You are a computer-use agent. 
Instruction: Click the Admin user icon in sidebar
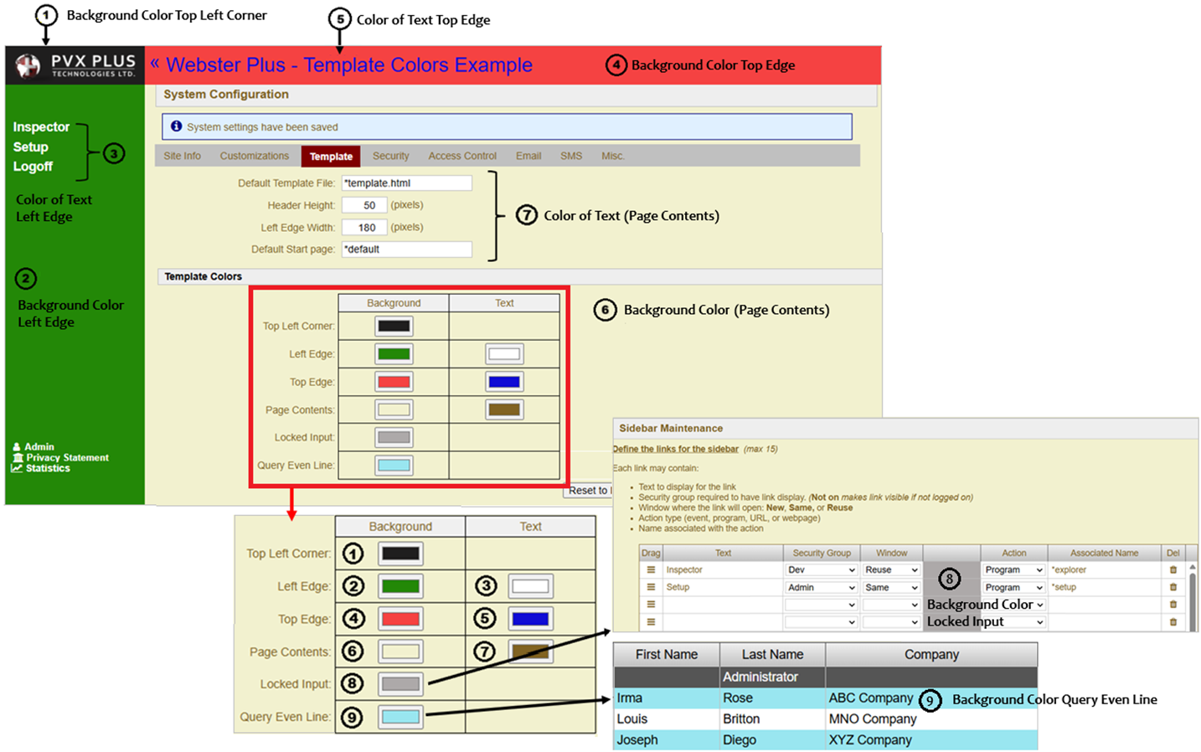pos(17,447)
